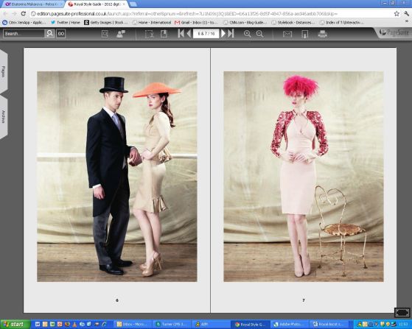Open the text-view page icon in the toolbar
This screenshot has width=412, height=329.
click(x=105, y=34)
